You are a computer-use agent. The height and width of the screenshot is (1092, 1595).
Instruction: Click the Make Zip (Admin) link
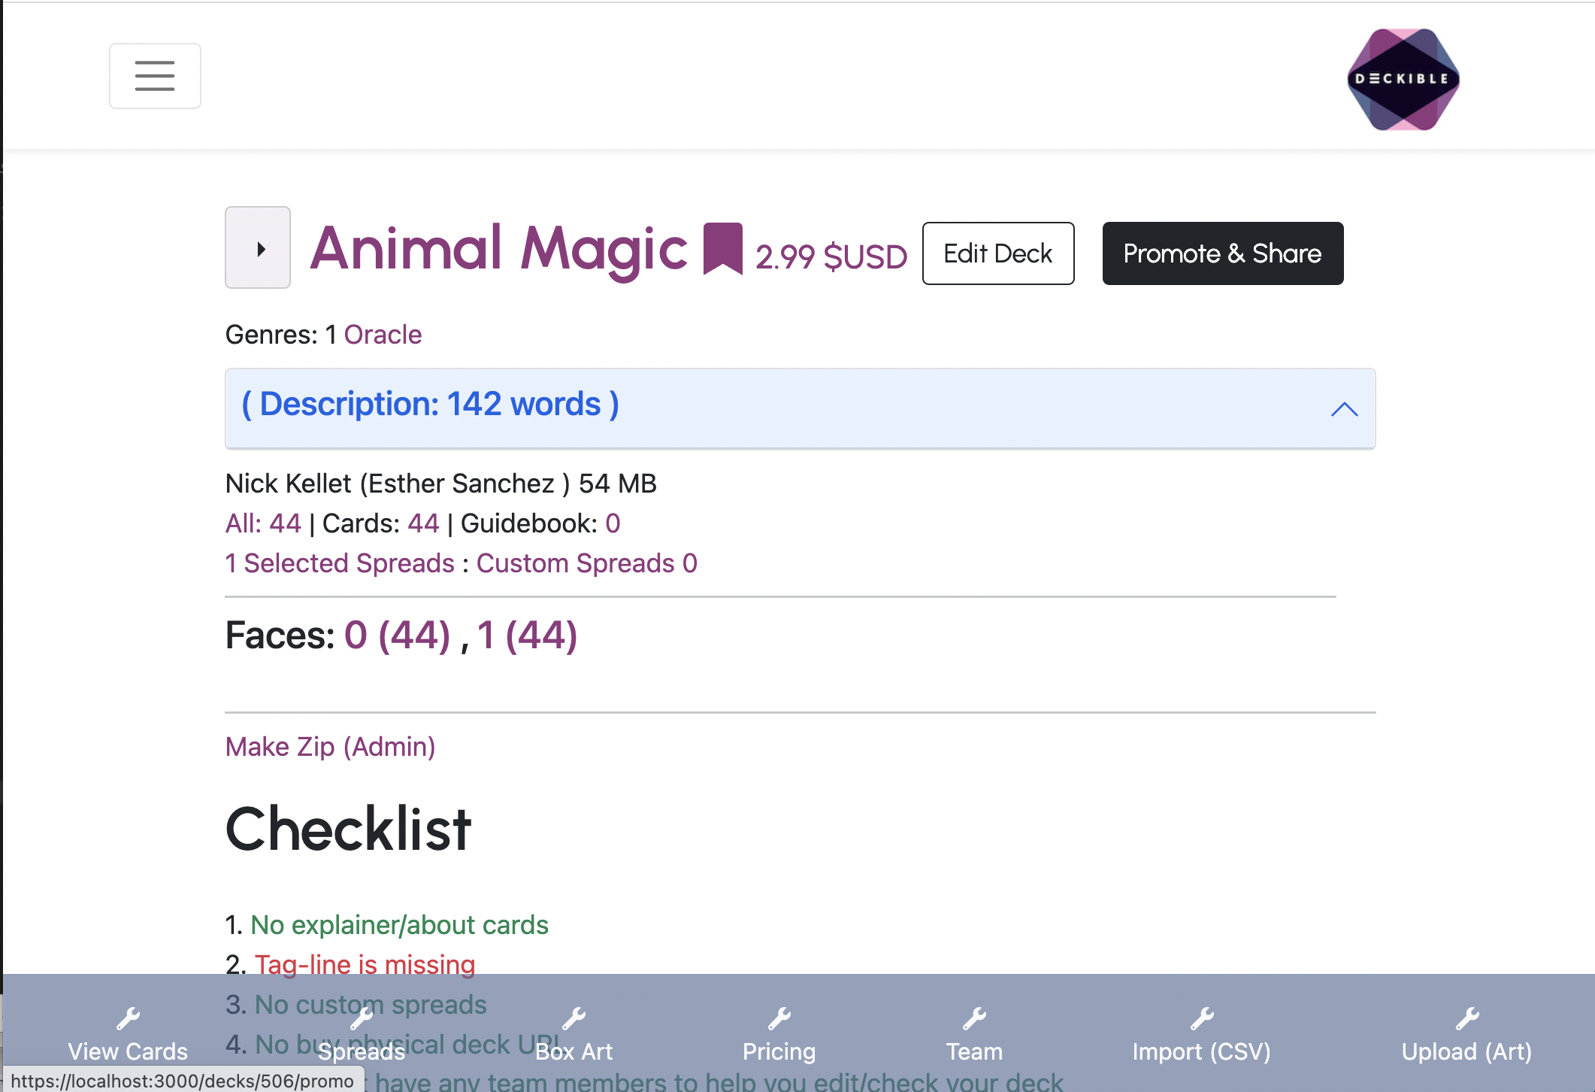click(x=330, y=747)
